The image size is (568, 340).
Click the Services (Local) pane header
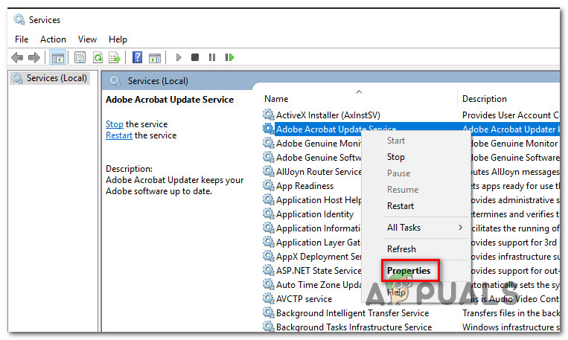click(158, 81)
